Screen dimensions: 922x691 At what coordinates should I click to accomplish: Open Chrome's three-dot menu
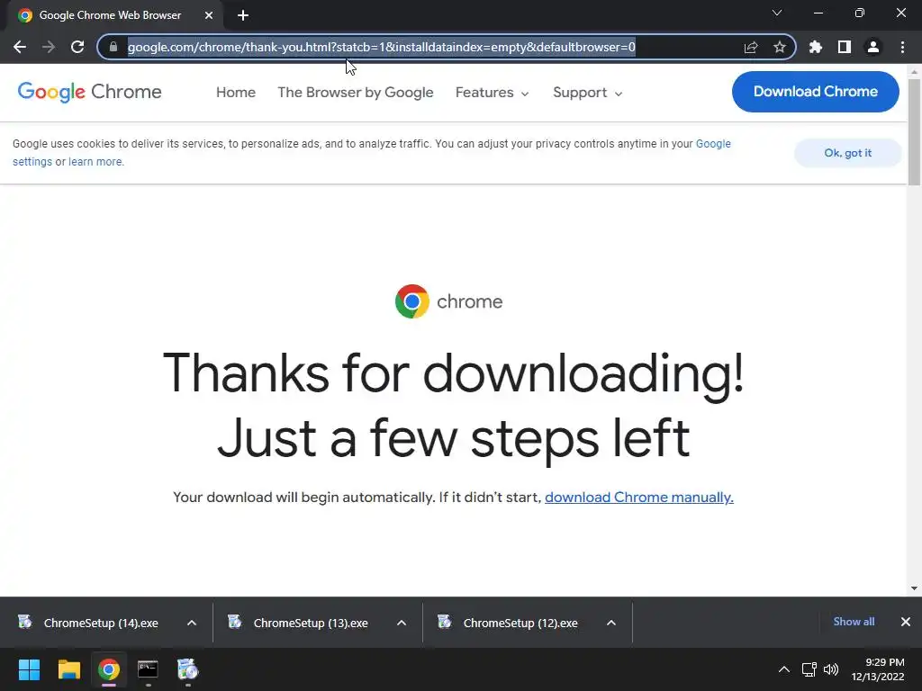click(902, 47)
